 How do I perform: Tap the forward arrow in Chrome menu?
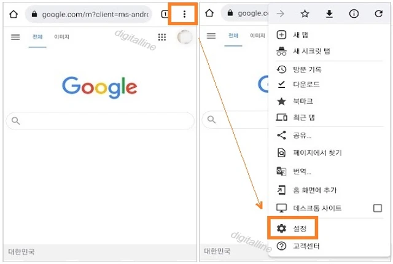(x=281, y=14)
